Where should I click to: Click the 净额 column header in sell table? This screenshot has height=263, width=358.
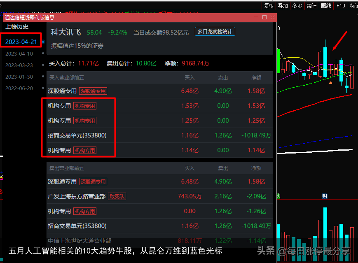(256, 168)
